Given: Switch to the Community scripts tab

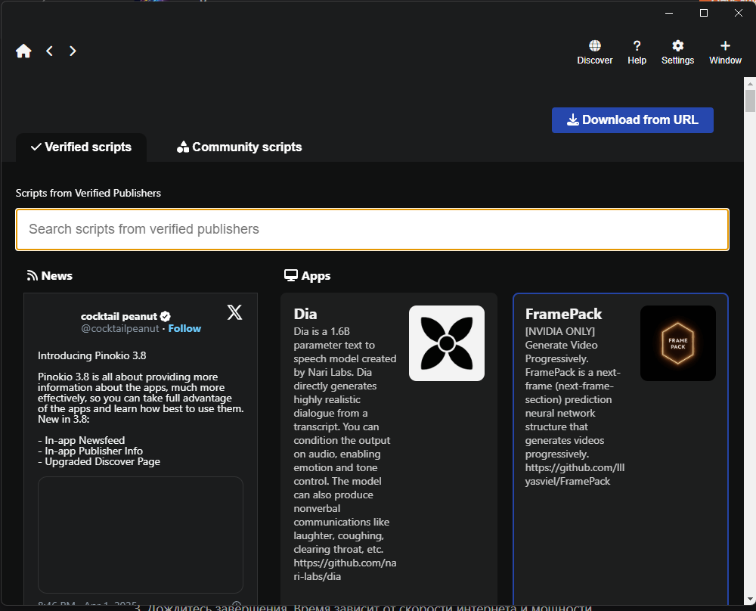Looking at the screenshot, I should click(239, 147).
